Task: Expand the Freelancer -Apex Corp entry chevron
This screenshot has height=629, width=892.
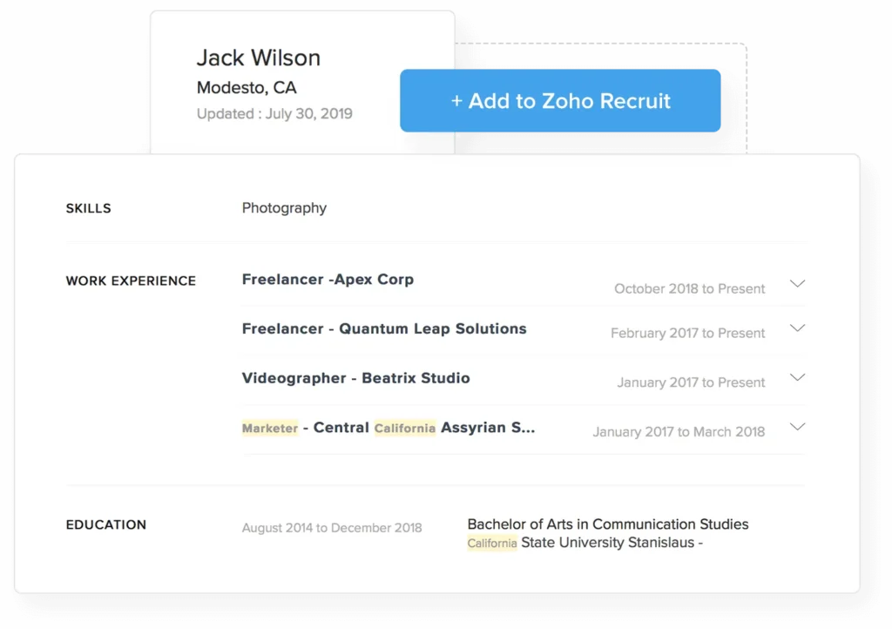Action: coord(798,283)
